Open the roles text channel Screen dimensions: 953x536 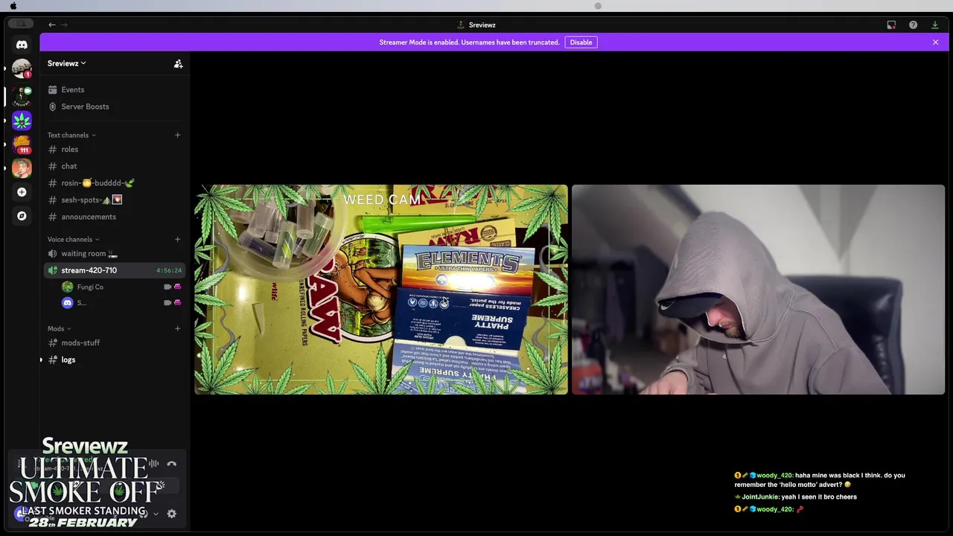point(115,150)
